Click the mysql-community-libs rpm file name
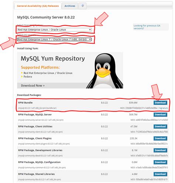Viewport: 175px width, 183px height. 40,179
